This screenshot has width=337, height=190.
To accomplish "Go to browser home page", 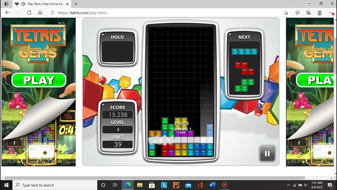I will pos(40,13).
